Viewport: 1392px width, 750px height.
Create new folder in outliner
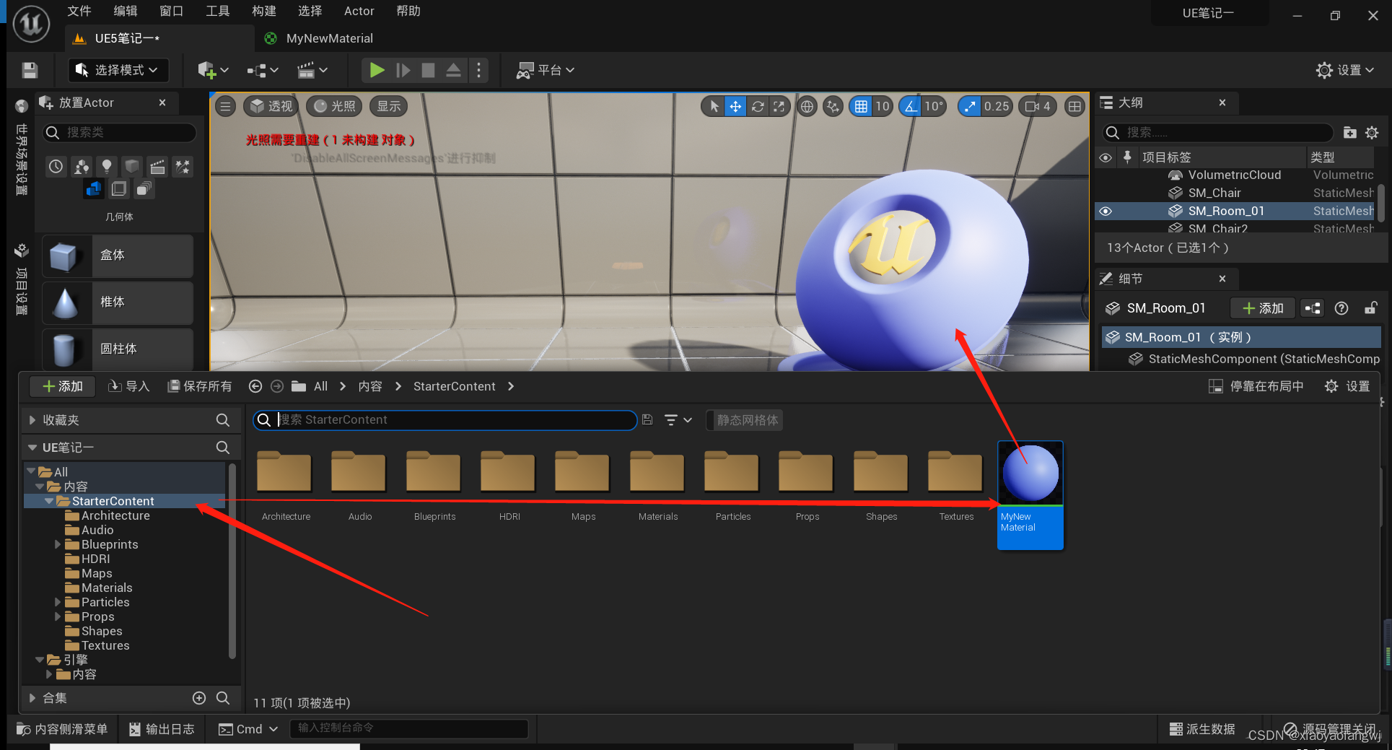(x=1349, y=132)
